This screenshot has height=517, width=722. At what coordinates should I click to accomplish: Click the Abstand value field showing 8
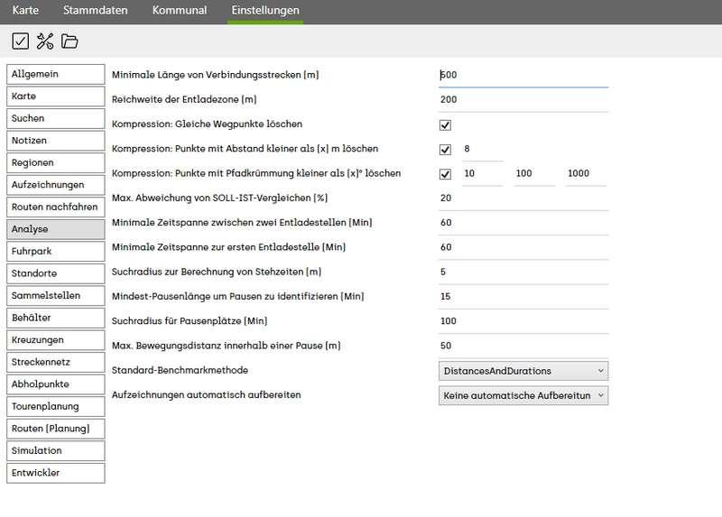point(483,149)
